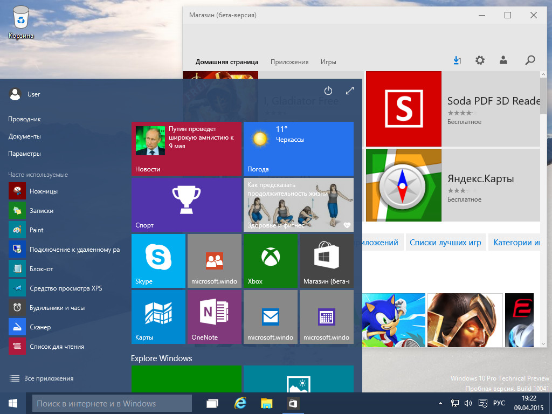This screenshot has height=414, width=552.
Task: Launch Ножницы from the Start menu
Action: 43,191
